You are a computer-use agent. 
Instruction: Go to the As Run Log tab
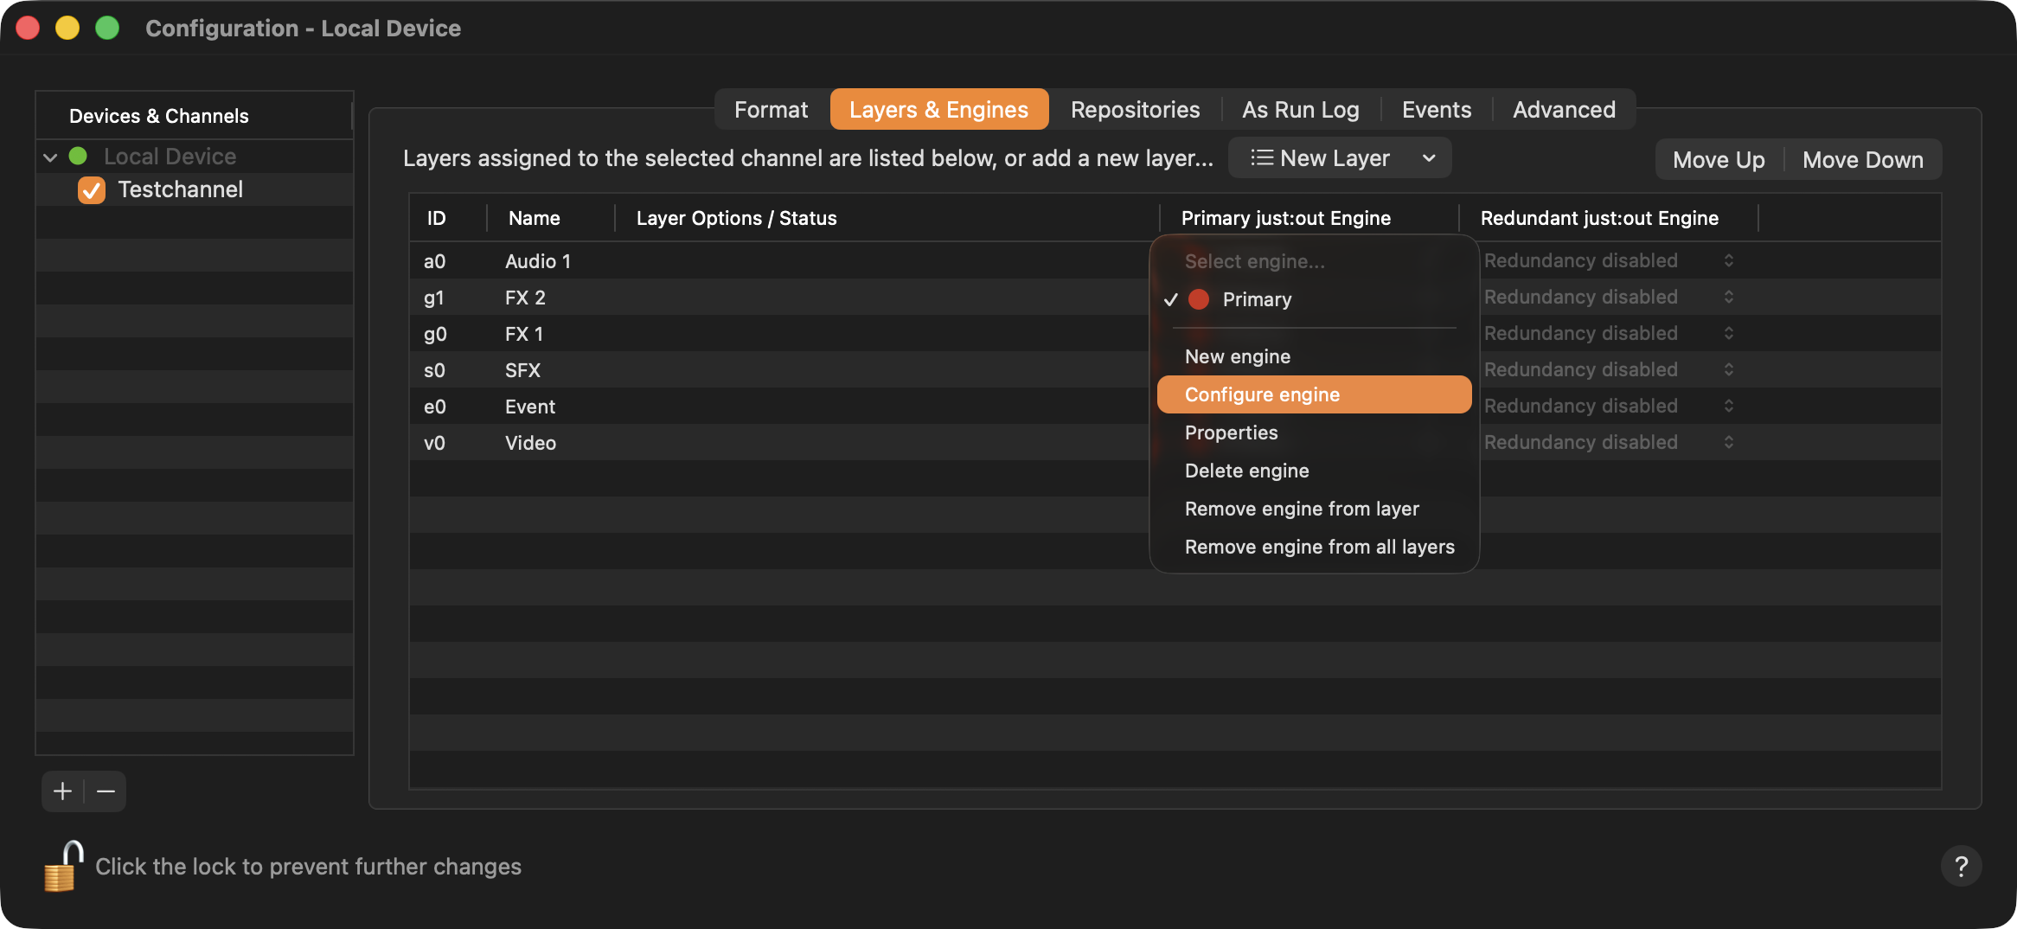[x=1301, y=110]
